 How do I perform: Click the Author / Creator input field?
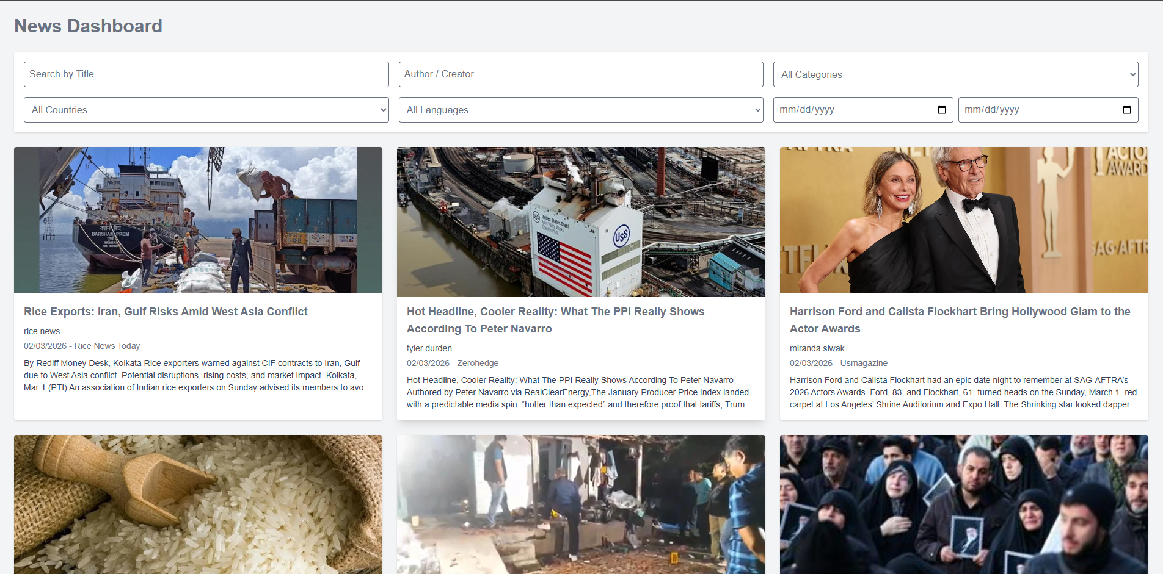[580, 74]
